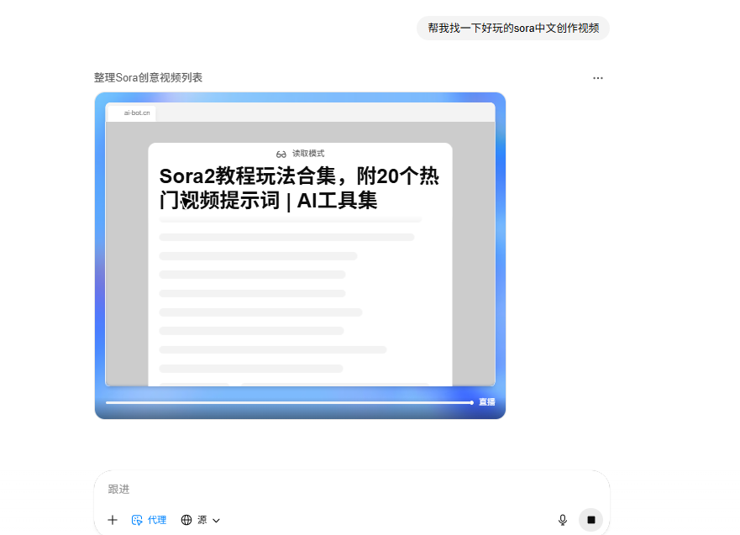Viewport: 740px width, 535px height.
Task: Click the 跟进 follow-up input field
Action: pos(252,488)
